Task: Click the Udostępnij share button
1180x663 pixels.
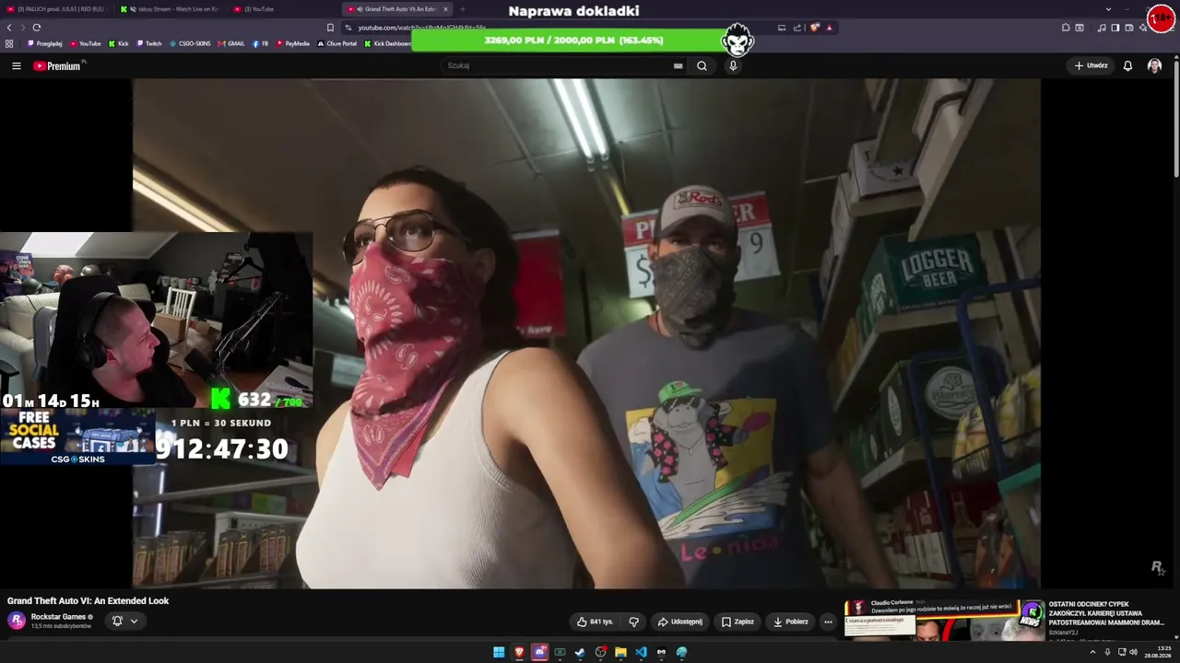Action: (680, 622)
